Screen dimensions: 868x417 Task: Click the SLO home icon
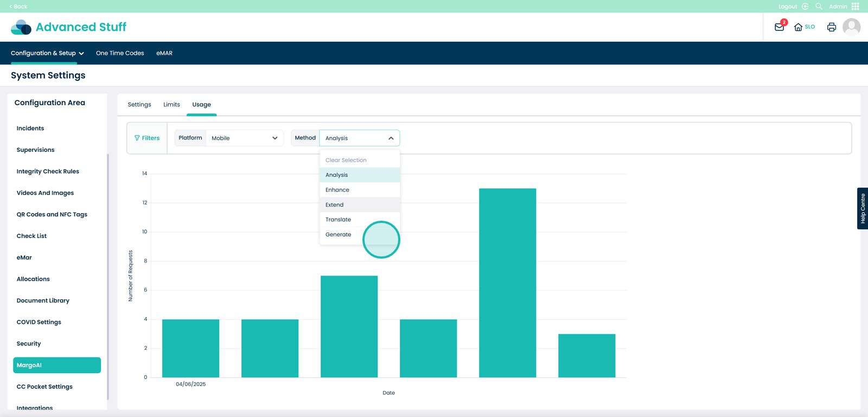pos(798,27)
